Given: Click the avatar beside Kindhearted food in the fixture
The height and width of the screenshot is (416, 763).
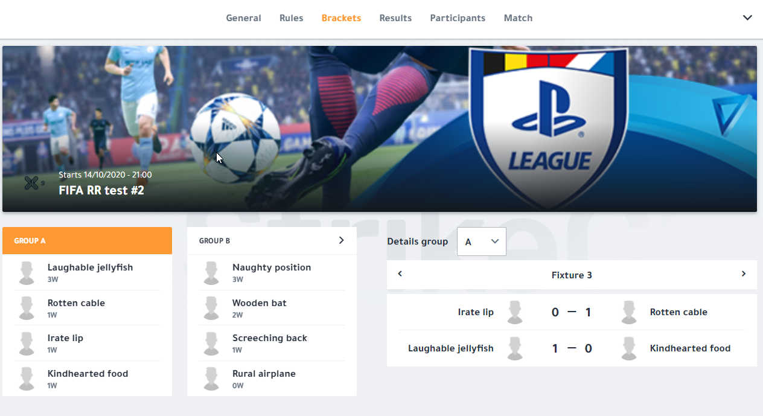Looking at the screenshot, I should (629, 348).
